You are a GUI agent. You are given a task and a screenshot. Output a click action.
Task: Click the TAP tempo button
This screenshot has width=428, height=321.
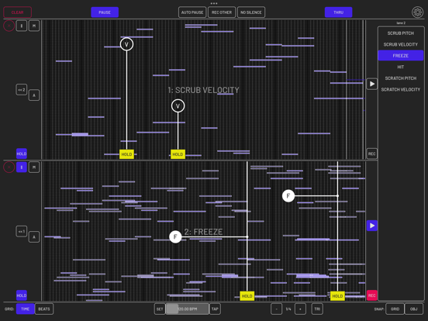[x=215, y=309]
